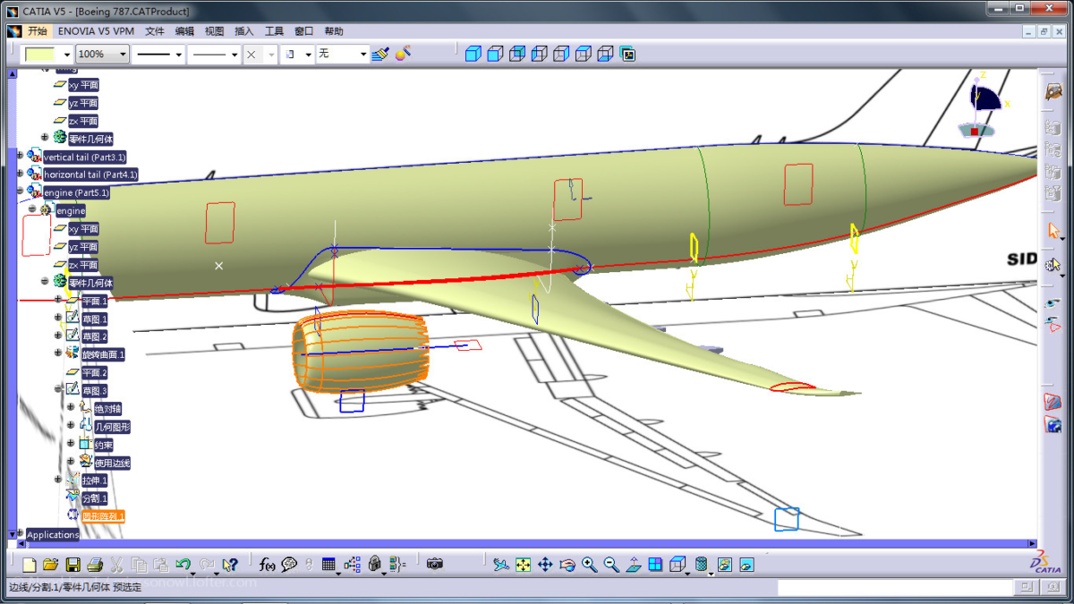
Task: Click the horizontal scrollbar under the 3D view
Action: point(526,543)
